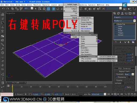The width and height of the screenshot is (137, 103).
Task: Toggle the Split checkbox
Action: (x=126, y=87)
